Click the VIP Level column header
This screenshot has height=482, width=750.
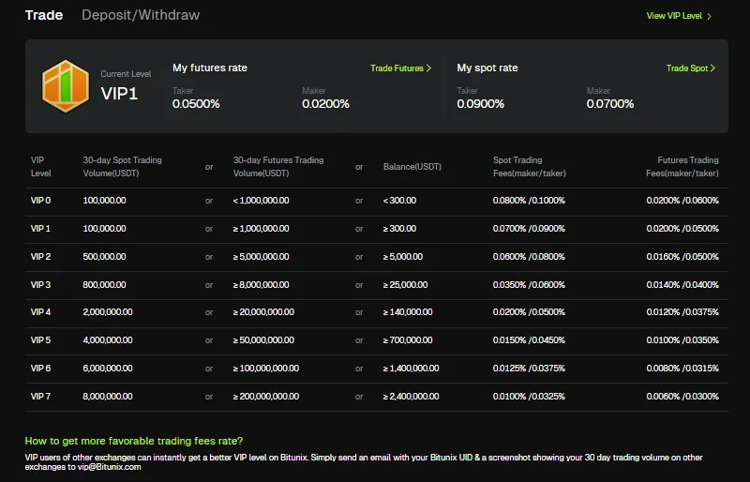(40, 167)
